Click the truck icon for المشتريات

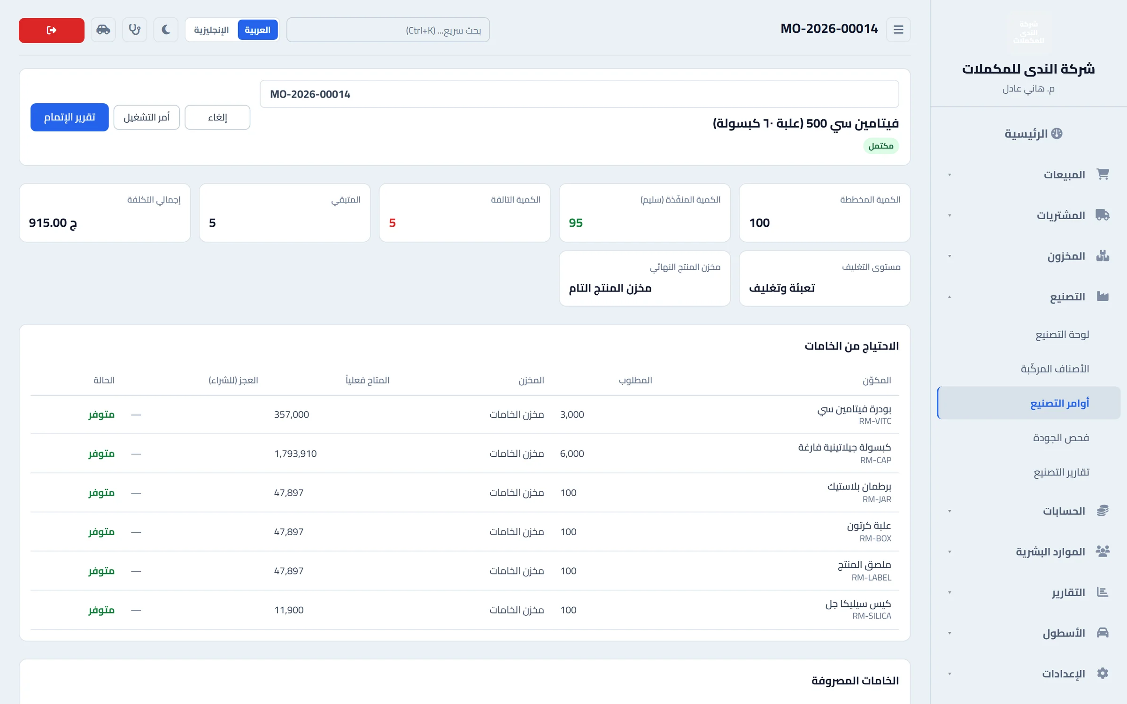tap(1103, 215)
